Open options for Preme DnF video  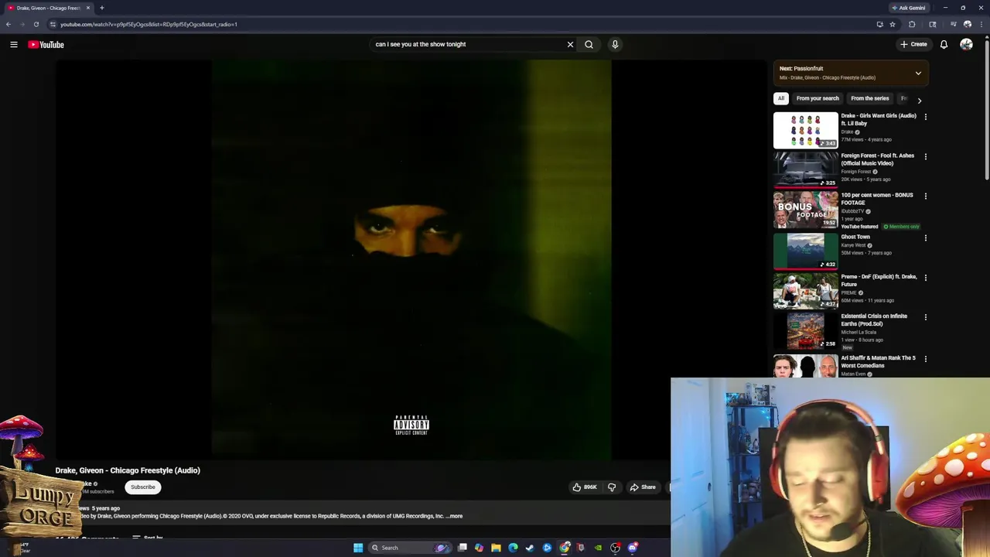pyautogui.click(x=925, y=277)
